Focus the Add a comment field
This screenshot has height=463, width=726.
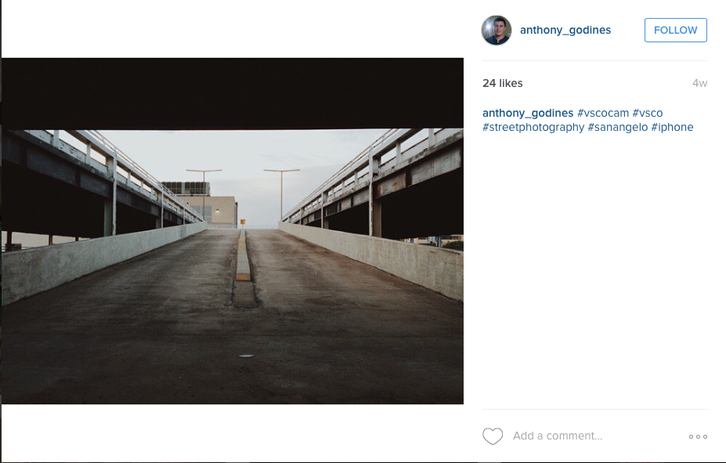click(558, 436)
